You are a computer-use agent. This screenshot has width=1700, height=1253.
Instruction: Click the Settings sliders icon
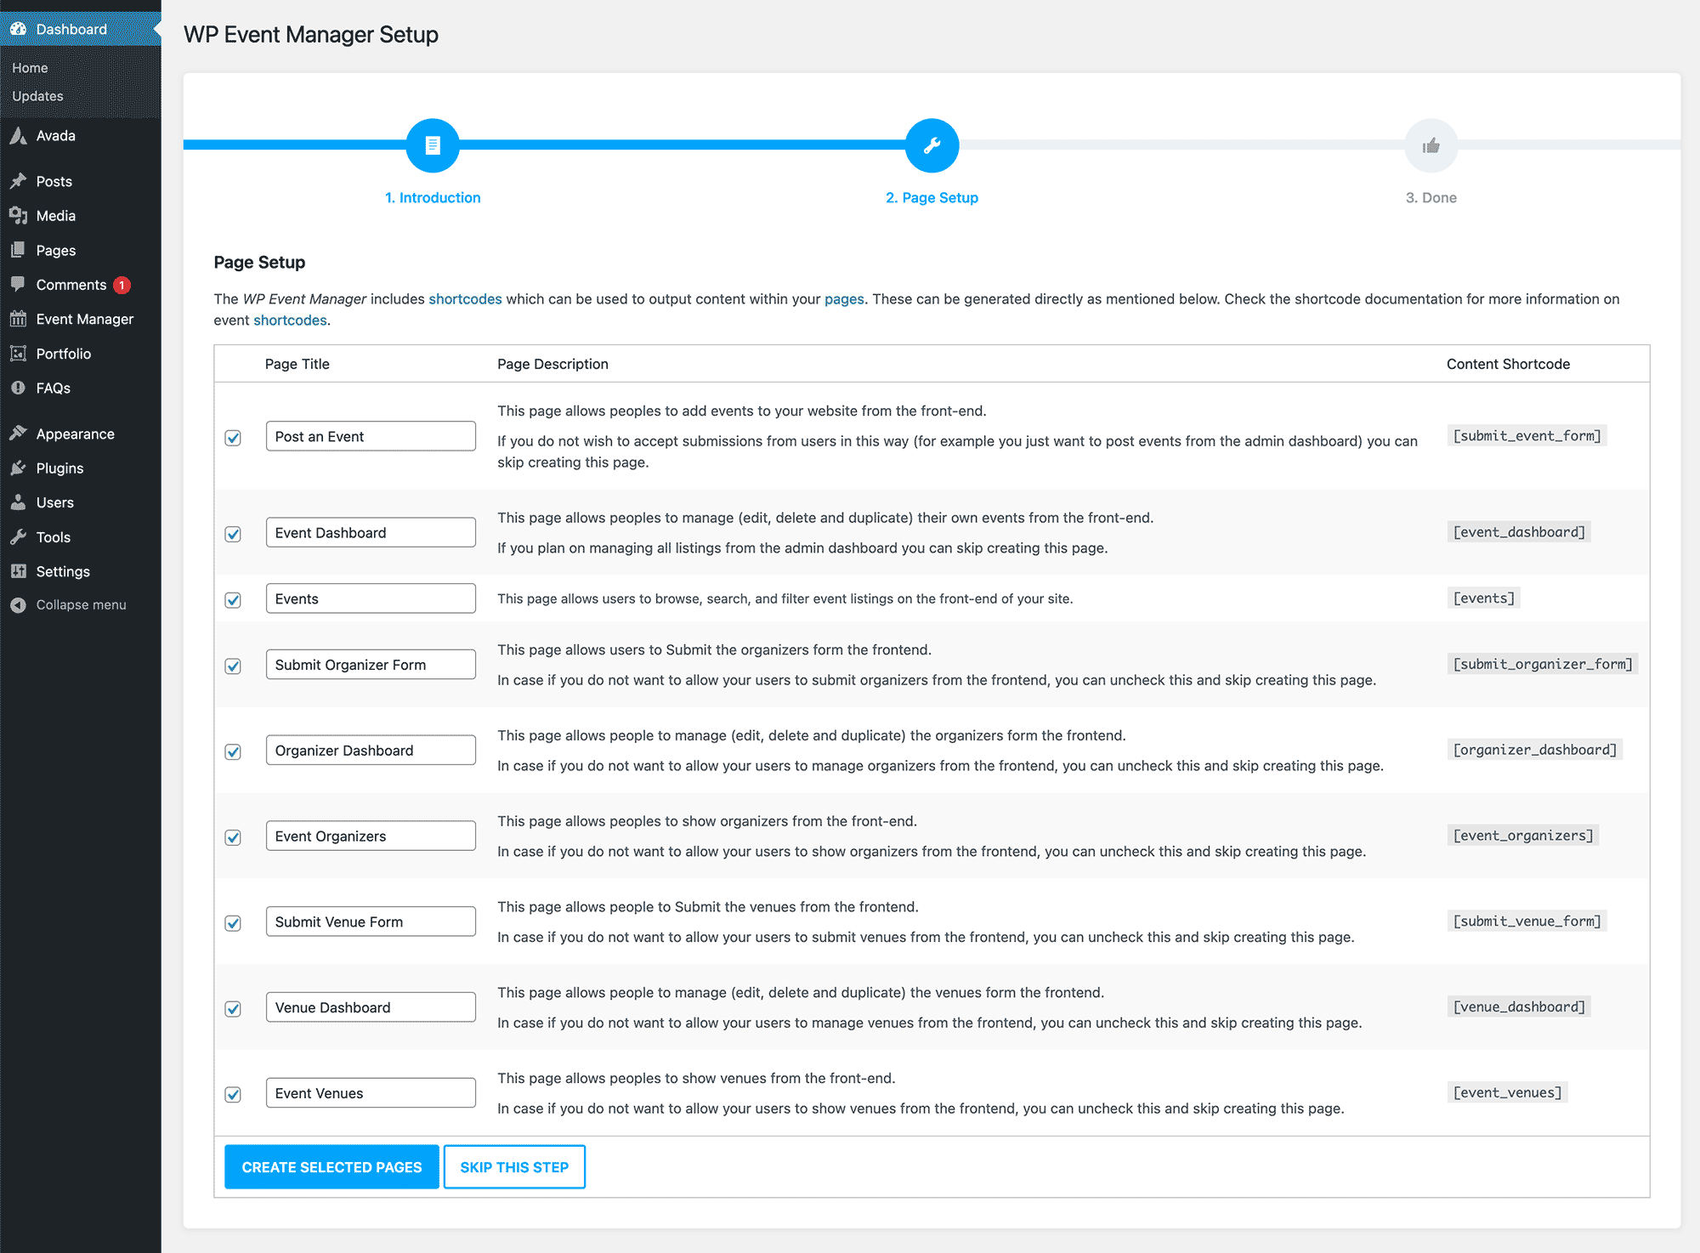pos(18,571)
